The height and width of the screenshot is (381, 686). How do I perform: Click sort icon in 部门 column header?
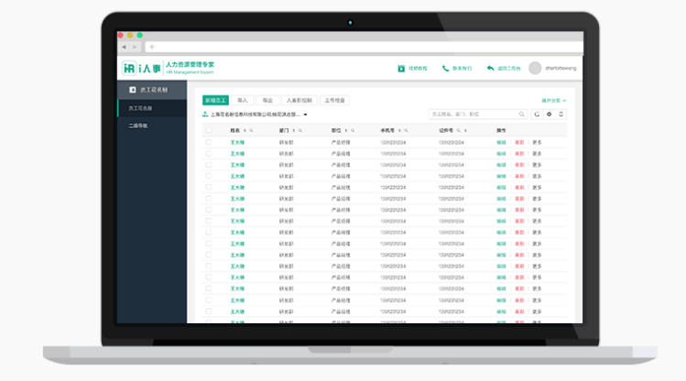click(295, 131)
